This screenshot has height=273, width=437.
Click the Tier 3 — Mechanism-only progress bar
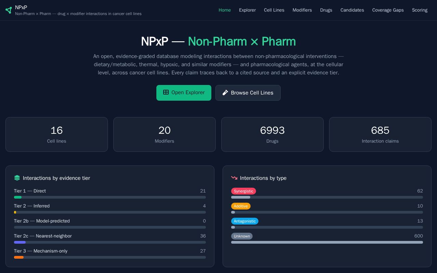(x=110, y=257)
